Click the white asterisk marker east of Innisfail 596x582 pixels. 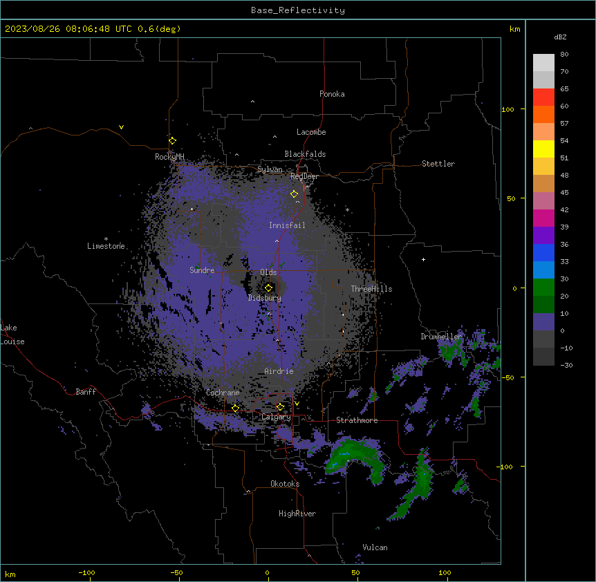tap(347, 209)
